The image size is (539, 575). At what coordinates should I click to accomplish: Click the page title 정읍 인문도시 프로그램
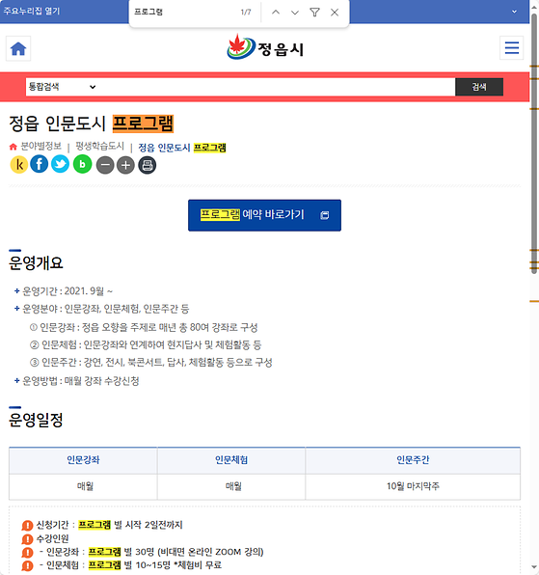[92, 123]
